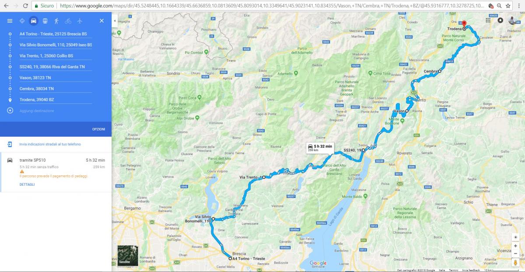Close the directions panel
525x272 pixels.
tap(101, 21)
